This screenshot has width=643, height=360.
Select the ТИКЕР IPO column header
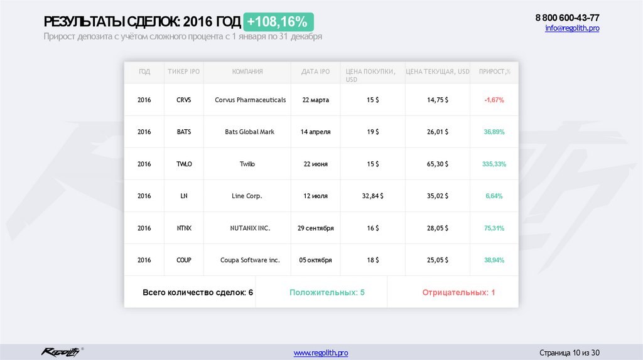pyautogui.click(x=183, y=72)
